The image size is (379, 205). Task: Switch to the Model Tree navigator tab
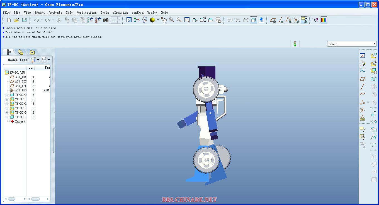click(9, 52)
